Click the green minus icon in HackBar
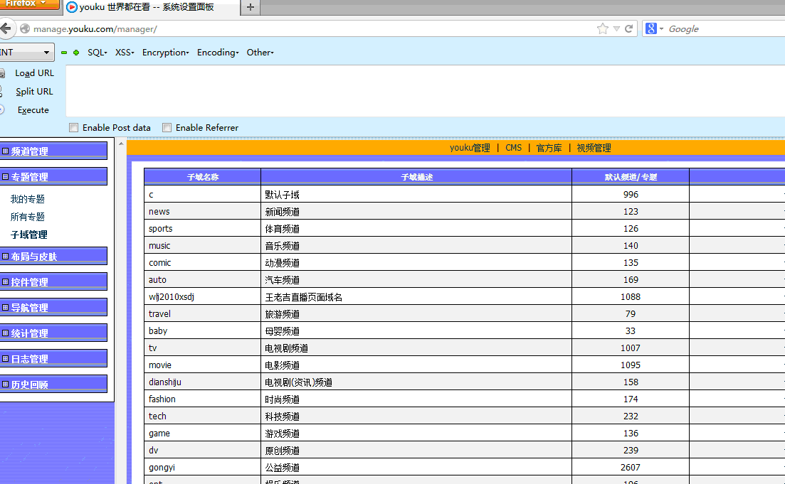 click(64, 53)
